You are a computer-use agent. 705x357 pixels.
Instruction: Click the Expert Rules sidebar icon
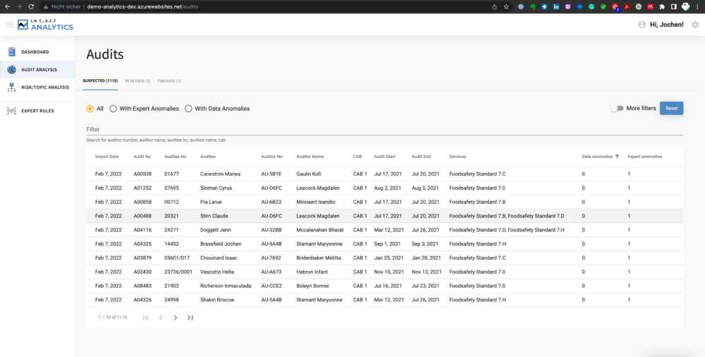point(12,111)
